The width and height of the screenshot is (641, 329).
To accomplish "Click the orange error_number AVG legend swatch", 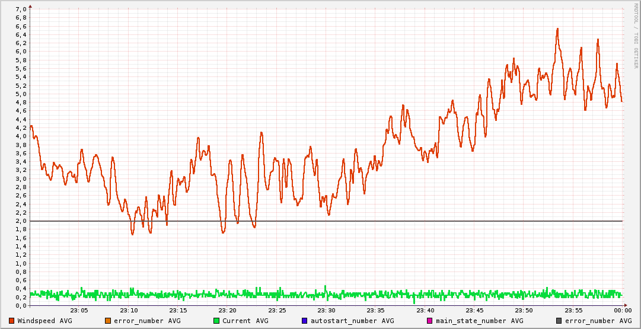I will 107,321.
